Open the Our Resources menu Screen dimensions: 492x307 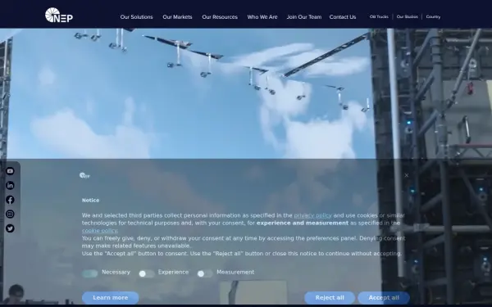tap(220, 17)
